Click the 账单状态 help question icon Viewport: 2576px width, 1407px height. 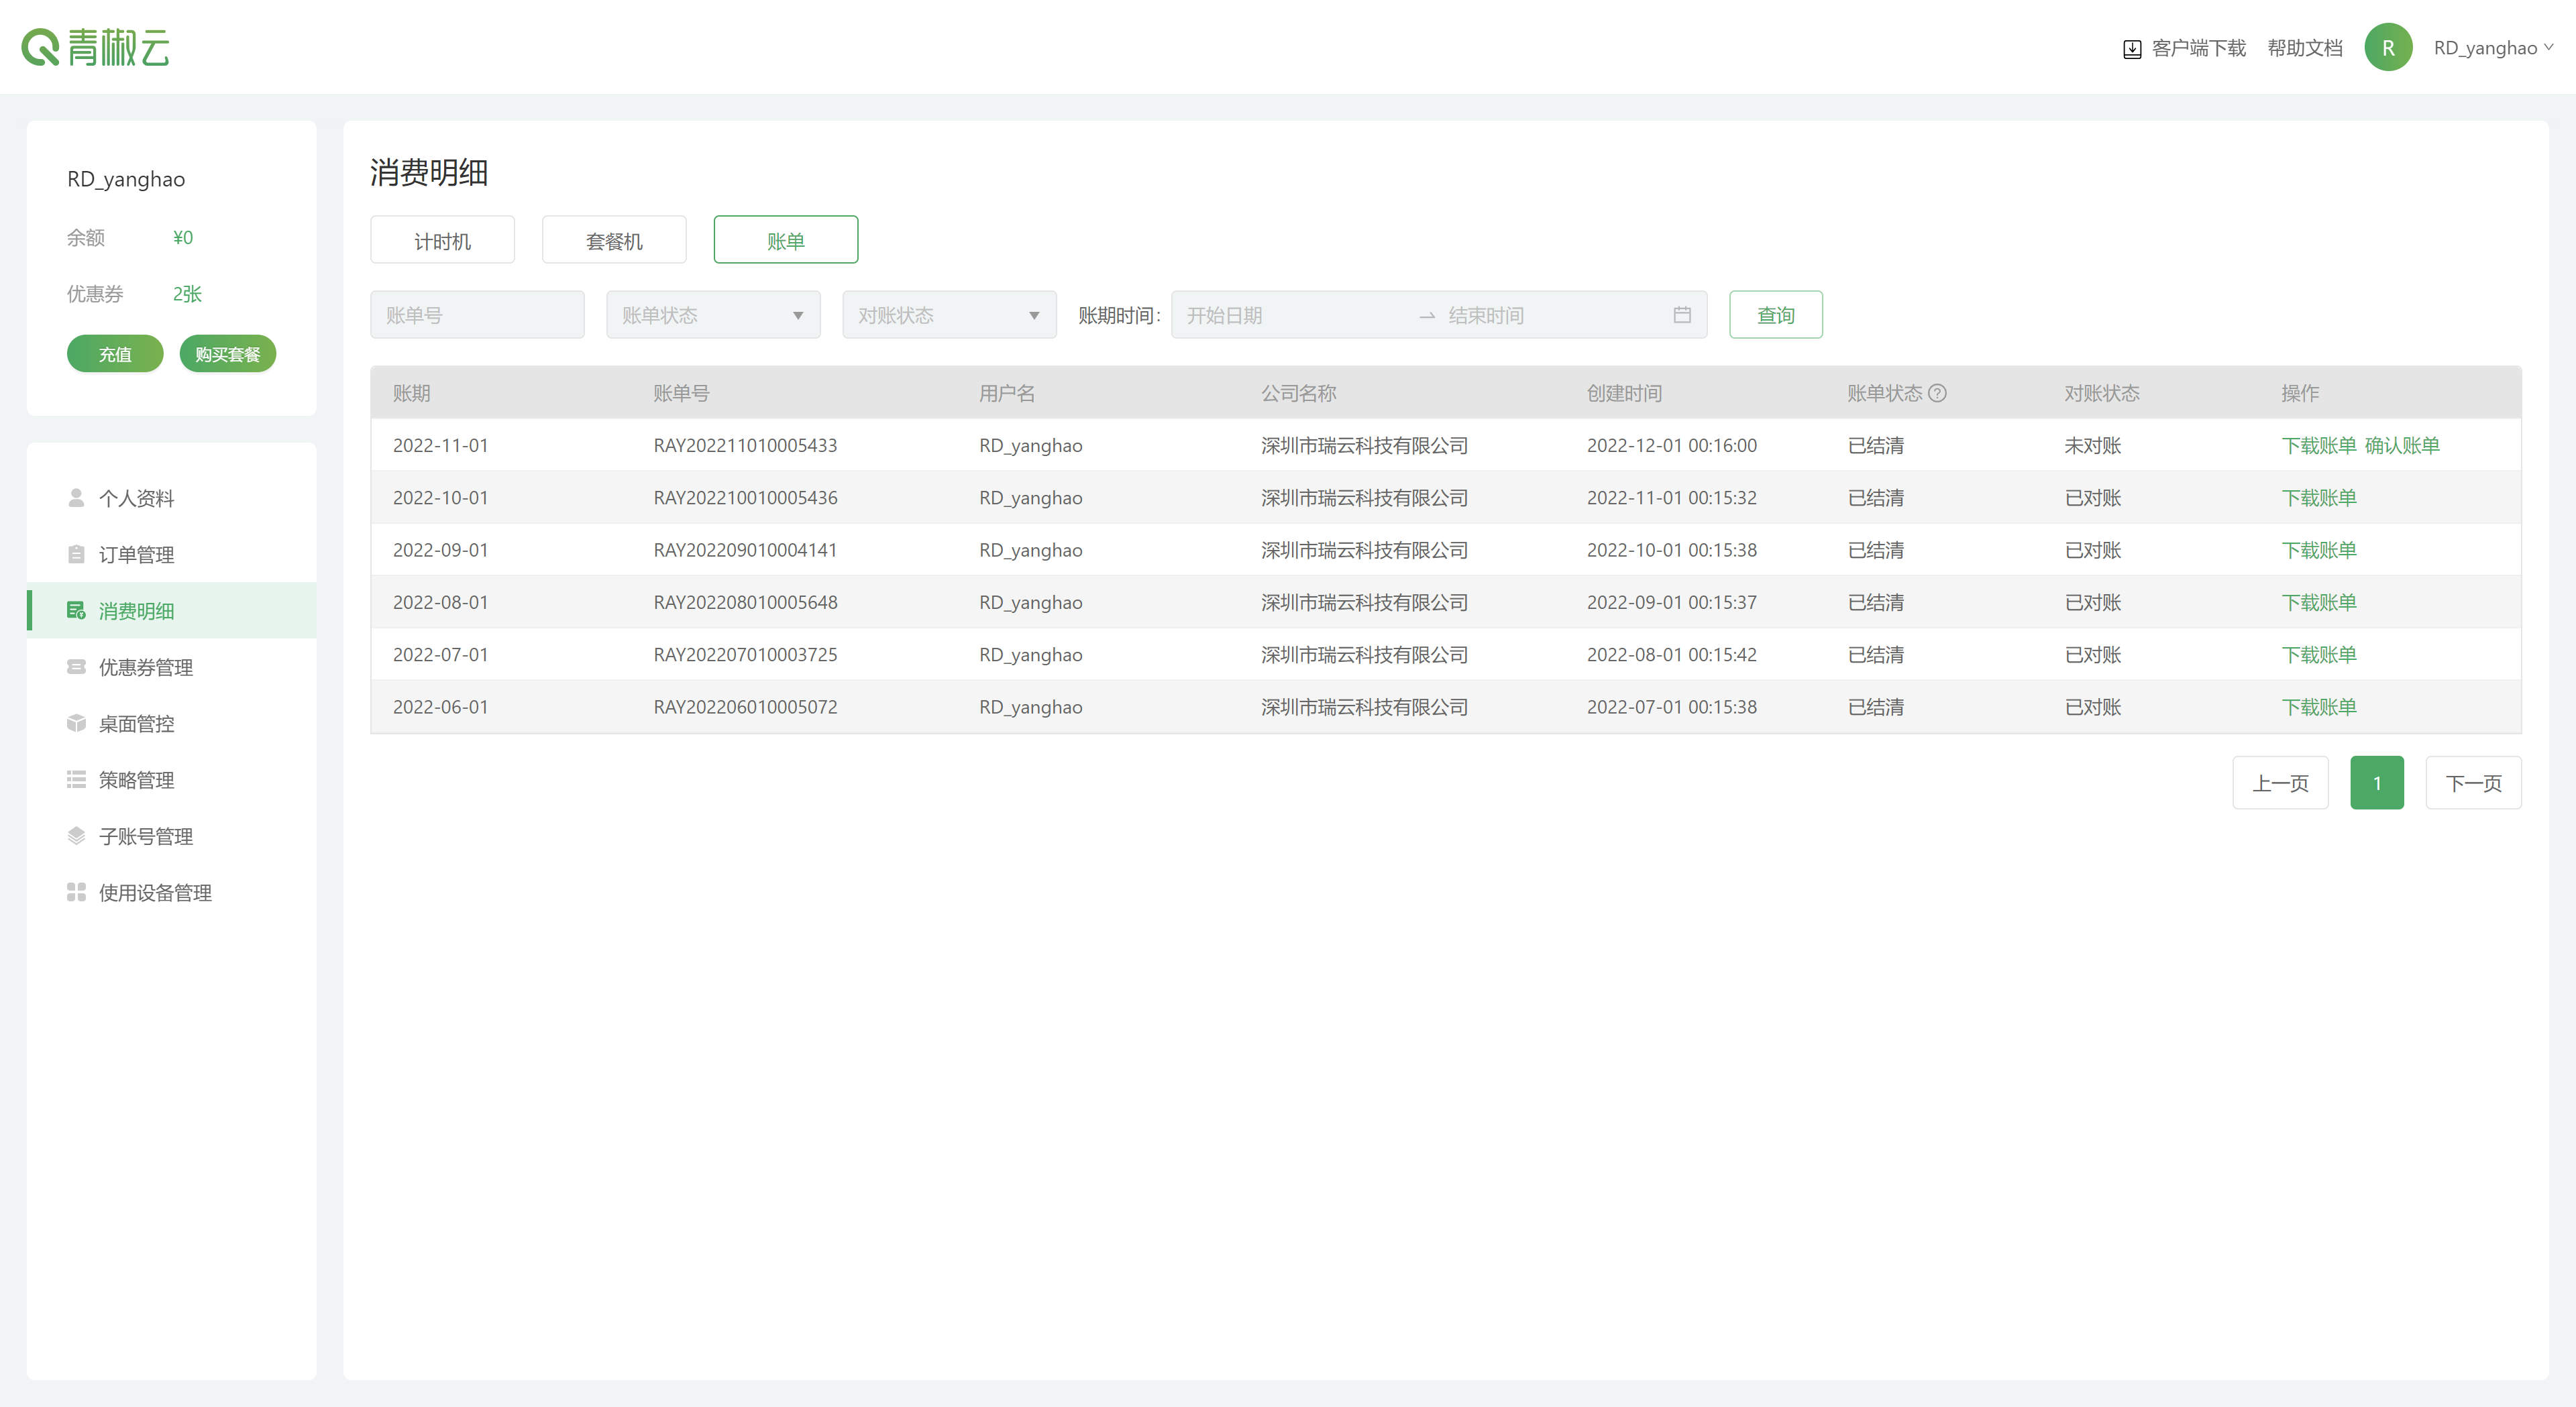click(1937, 393)
